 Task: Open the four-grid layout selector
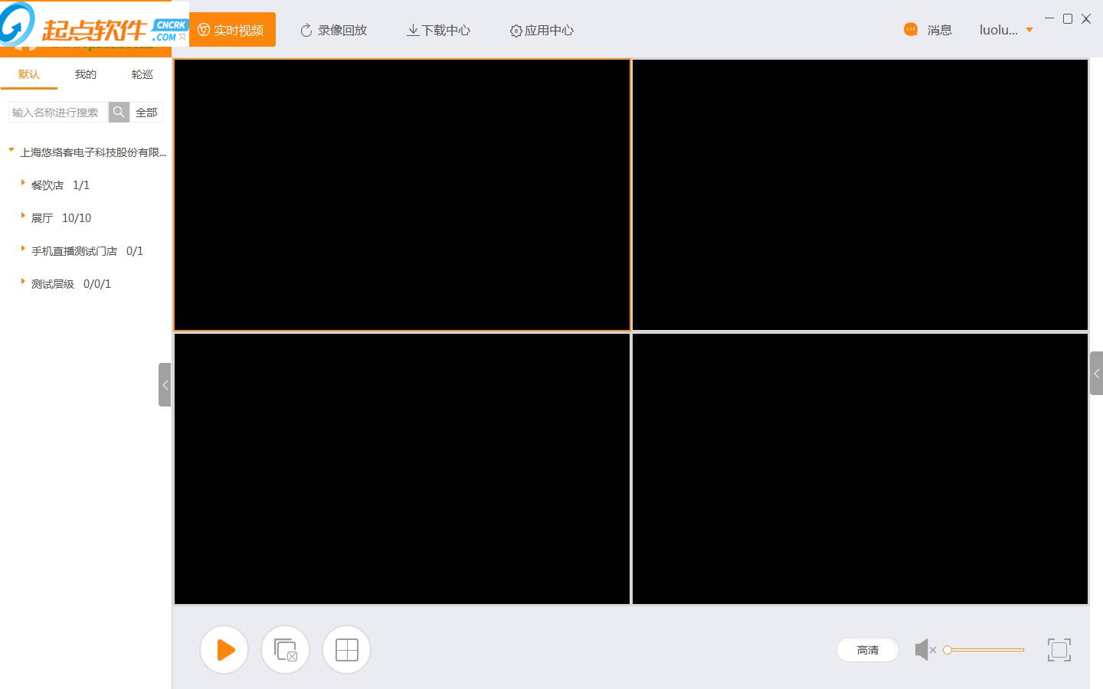(x=347, y=650)
